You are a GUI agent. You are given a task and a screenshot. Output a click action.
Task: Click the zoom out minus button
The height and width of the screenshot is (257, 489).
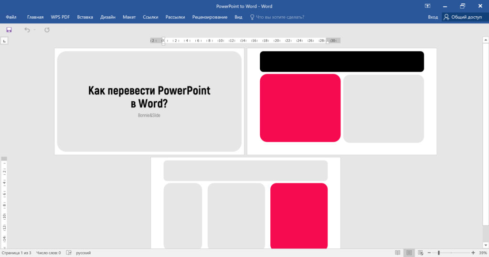(x=429, y=253)
